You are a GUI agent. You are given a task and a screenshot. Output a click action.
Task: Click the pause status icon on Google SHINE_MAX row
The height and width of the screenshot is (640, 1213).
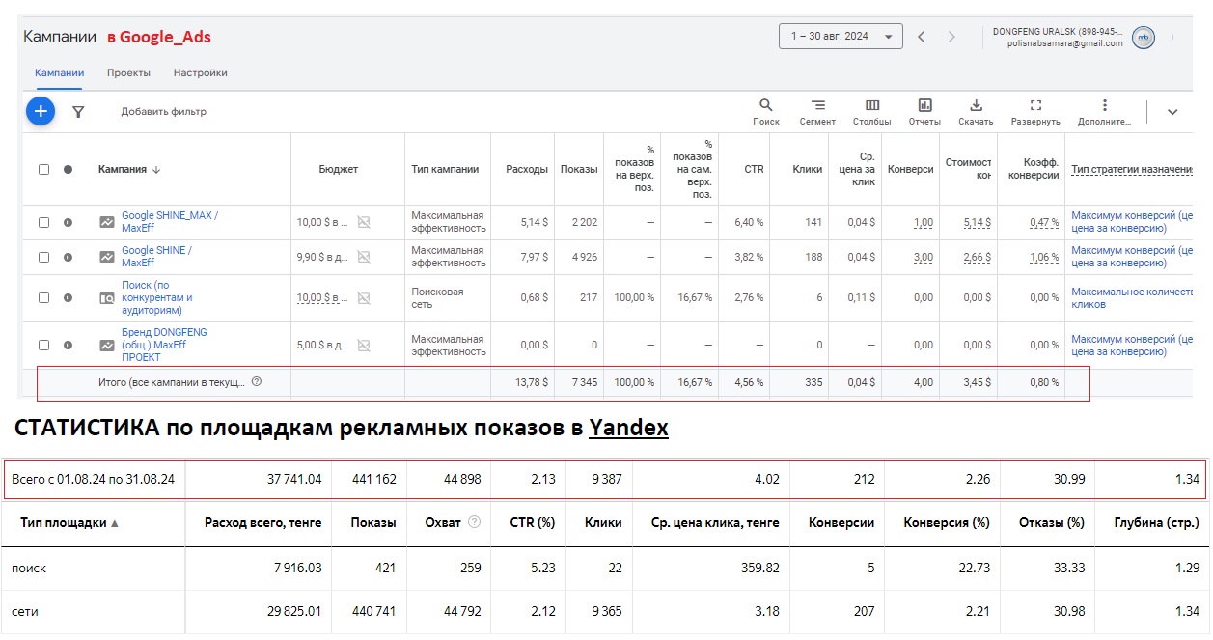pos(66,220)
